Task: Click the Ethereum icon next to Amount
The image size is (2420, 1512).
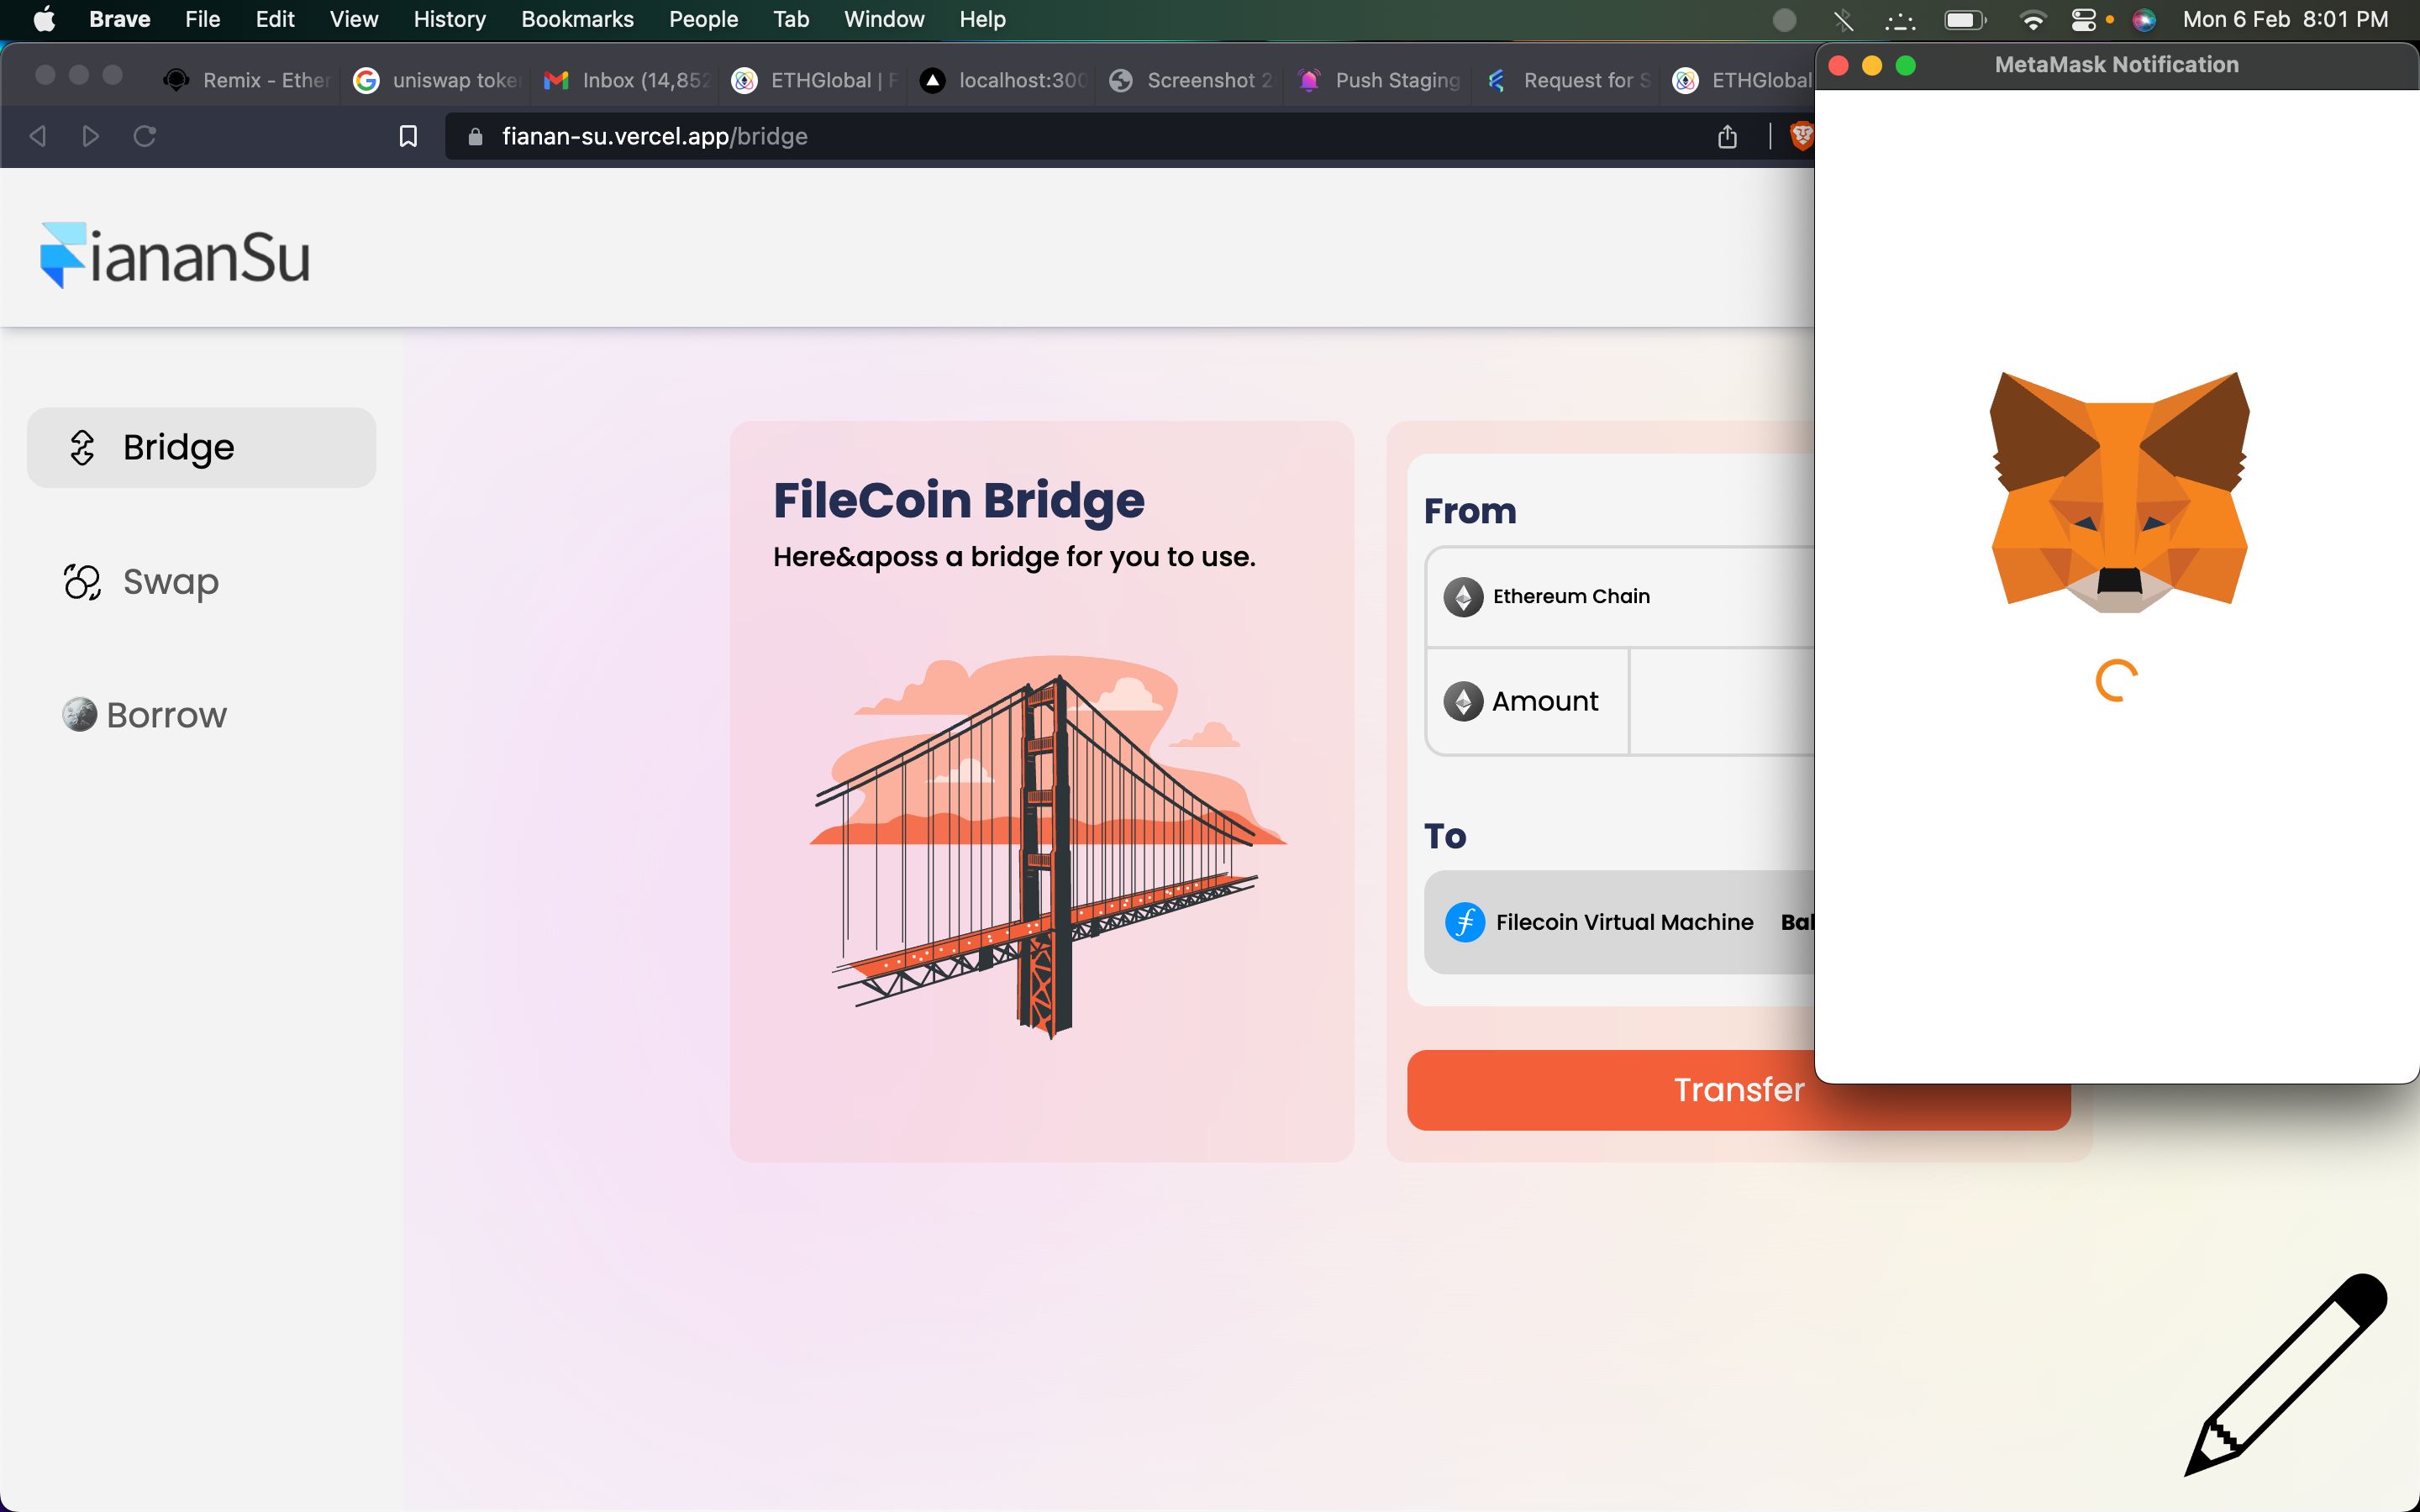Action: (1462, 701)
